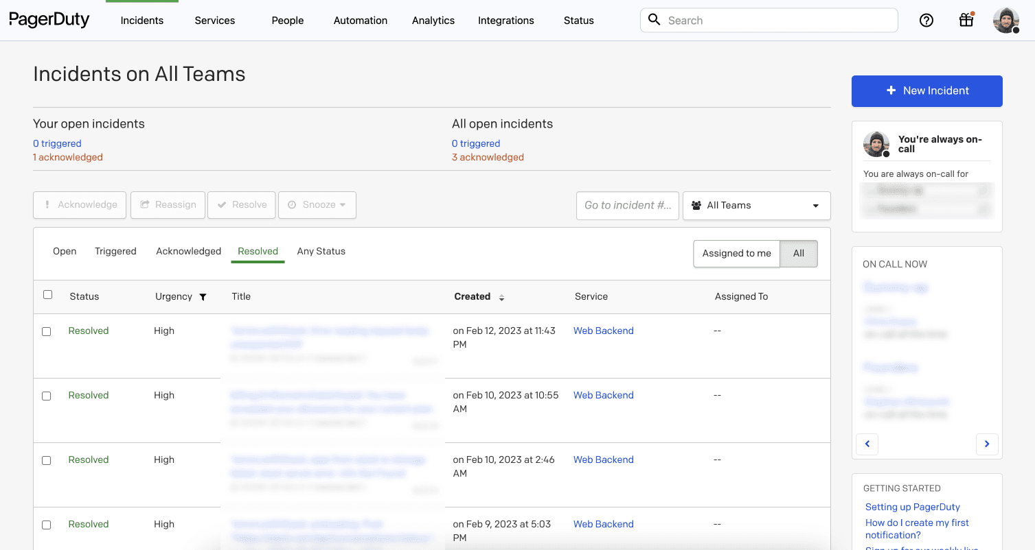Click the Title column header

coord(241,297)
